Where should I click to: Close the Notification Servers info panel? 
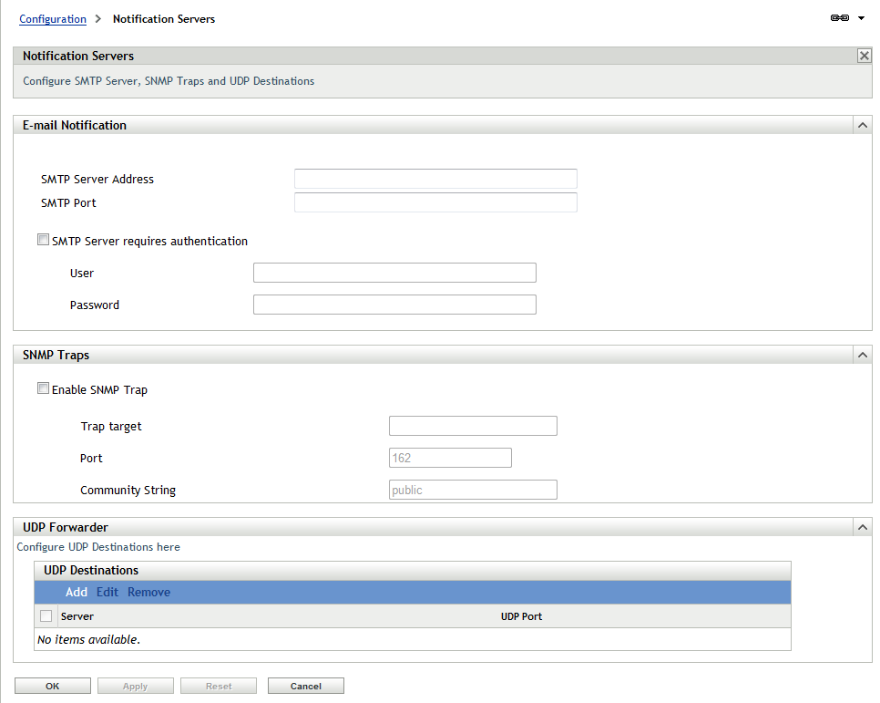click(864, 56)
